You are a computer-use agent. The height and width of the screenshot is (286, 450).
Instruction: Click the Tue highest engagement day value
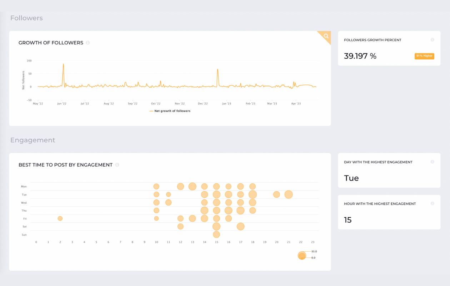pos(351,178)
